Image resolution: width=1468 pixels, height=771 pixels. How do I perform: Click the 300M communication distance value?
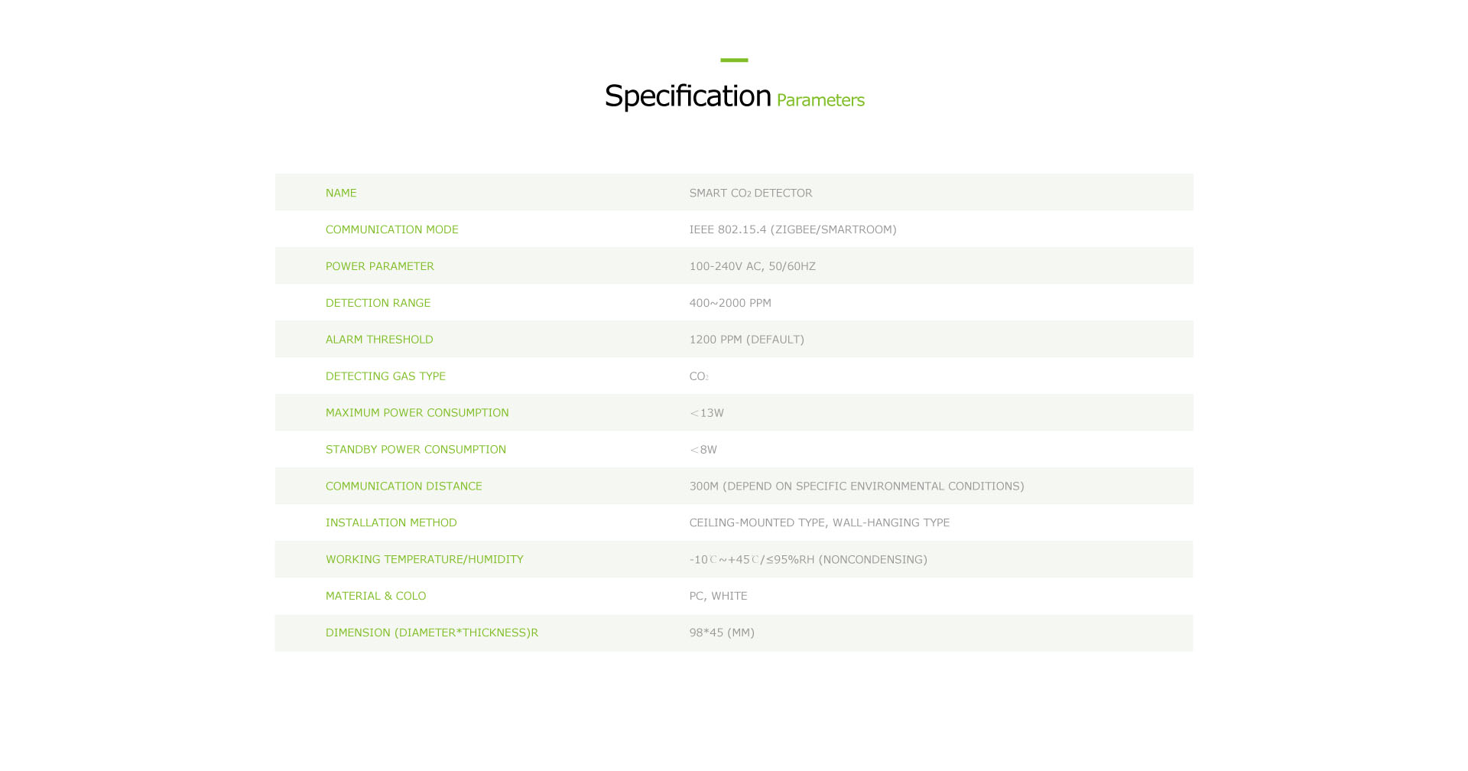point(856,486)
